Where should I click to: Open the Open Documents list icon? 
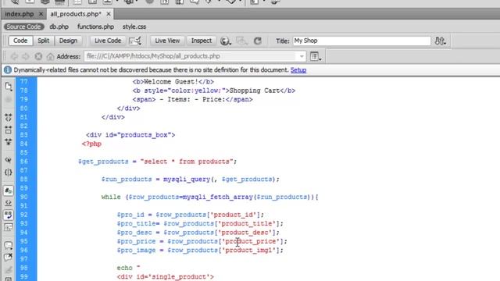[x=9, y=87]
